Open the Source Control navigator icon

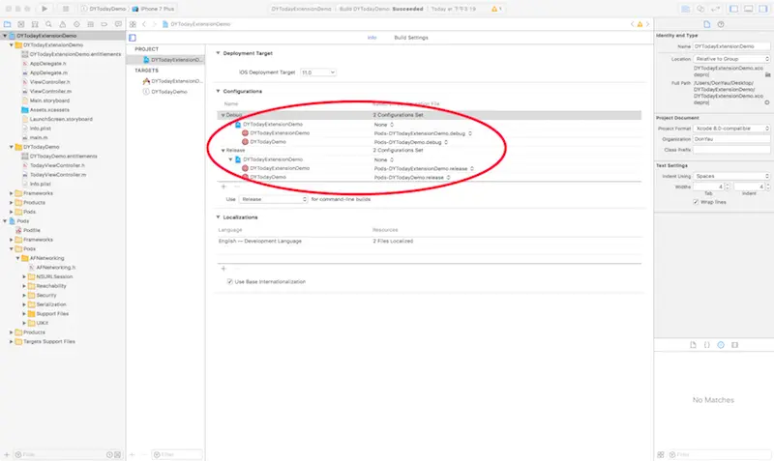point(20,24)
